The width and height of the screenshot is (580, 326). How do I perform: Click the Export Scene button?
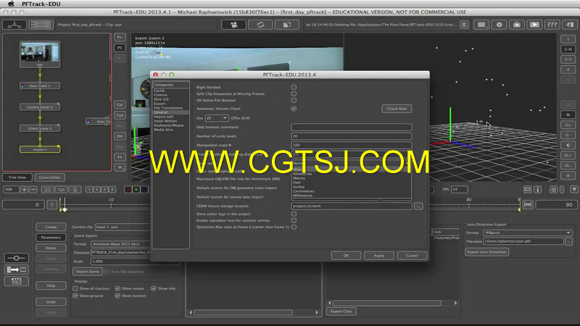point(88,271)
